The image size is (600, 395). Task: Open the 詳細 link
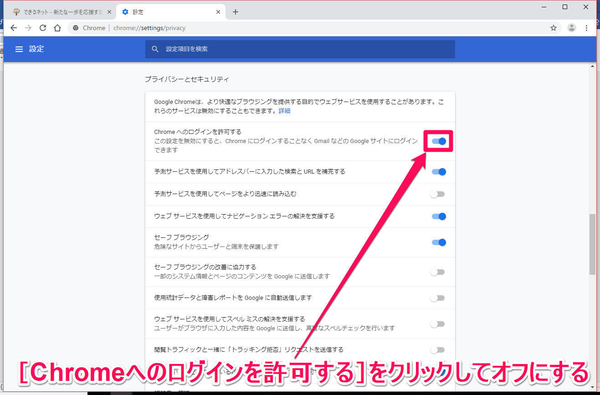284,111
